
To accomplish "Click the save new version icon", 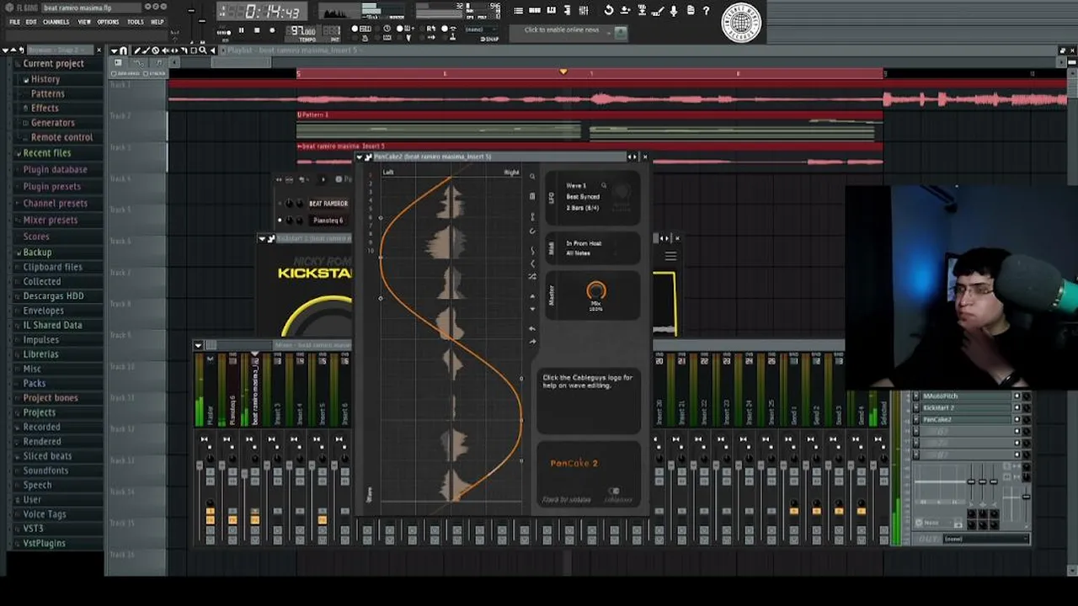I will click(x=625, y=10).
